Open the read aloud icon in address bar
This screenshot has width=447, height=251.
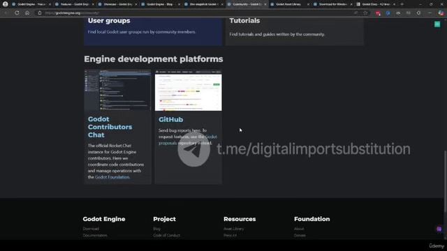point(356,13)
